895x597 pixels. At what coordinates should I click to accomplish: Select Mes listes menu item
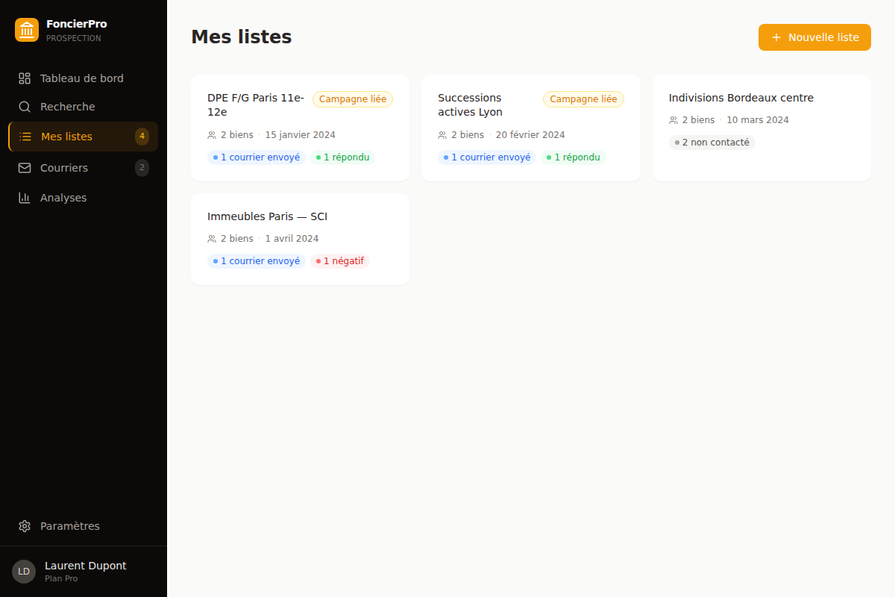coord(84,137)
